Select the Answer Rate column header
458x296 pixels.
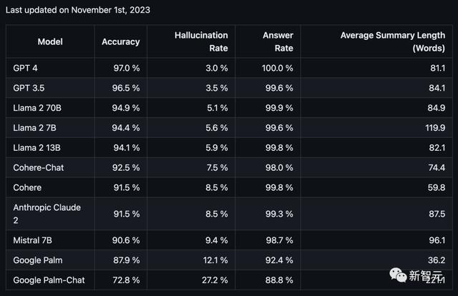click(278, 41)
